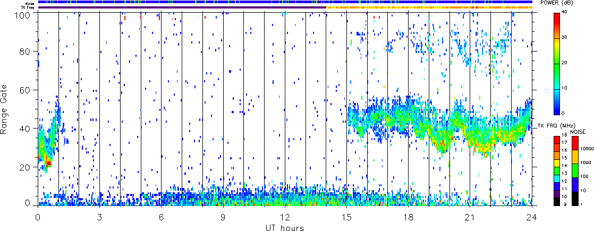The width and height of the screenshot is (594, 231).
Task: Click the "UT hours" x-axis title
Action: [284, 227]
